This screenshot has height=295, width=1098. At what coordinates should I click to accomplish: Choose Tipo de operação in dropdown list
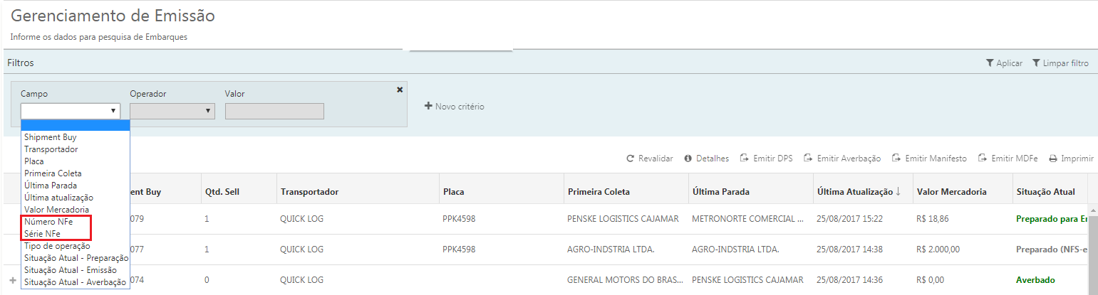pyautogui.click(x=57, y=246)
